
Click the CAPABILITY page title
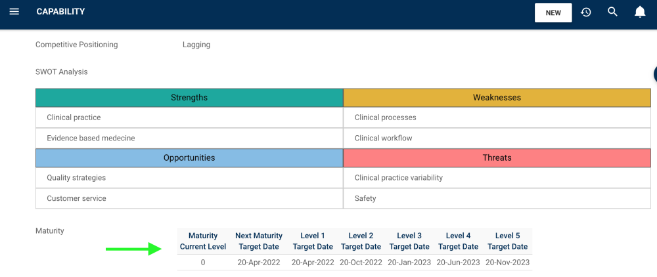(x=60, y=12)
